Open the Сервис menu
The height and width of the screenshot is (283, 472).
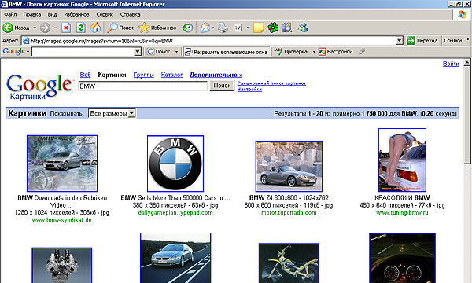(105, 14)
